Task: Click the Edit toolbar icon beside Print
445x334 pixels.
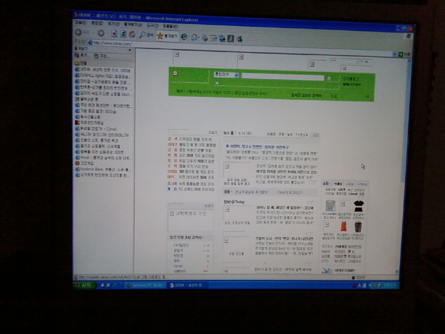Action: 213,38
